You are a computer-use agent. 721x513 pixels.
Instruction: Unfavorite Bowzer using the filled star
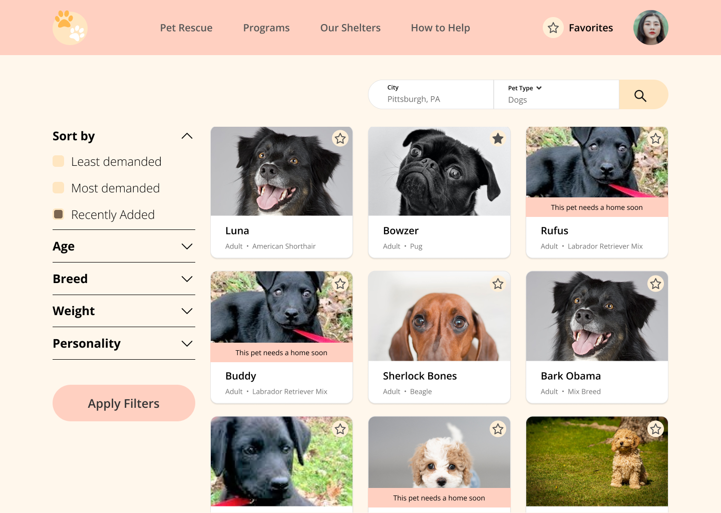(x=498, y=139)
